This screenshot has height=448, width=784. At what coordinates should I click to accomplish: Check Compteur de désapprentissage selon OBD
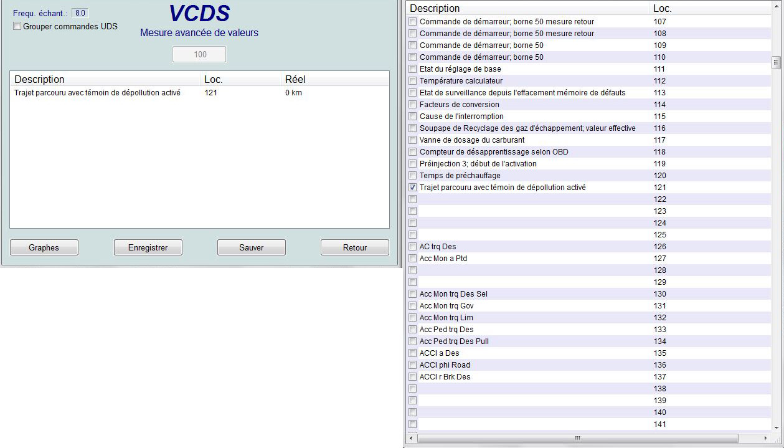pos(412,151)
